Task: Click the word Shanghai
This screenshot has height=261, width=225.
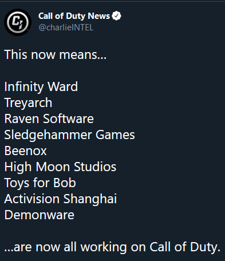Action: tap(90, 199)
